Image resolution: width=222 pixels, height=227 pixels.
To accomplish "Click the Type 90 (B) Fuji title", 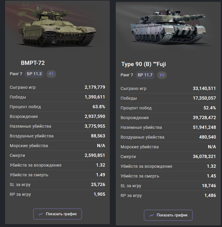I will tap(144, 64).
